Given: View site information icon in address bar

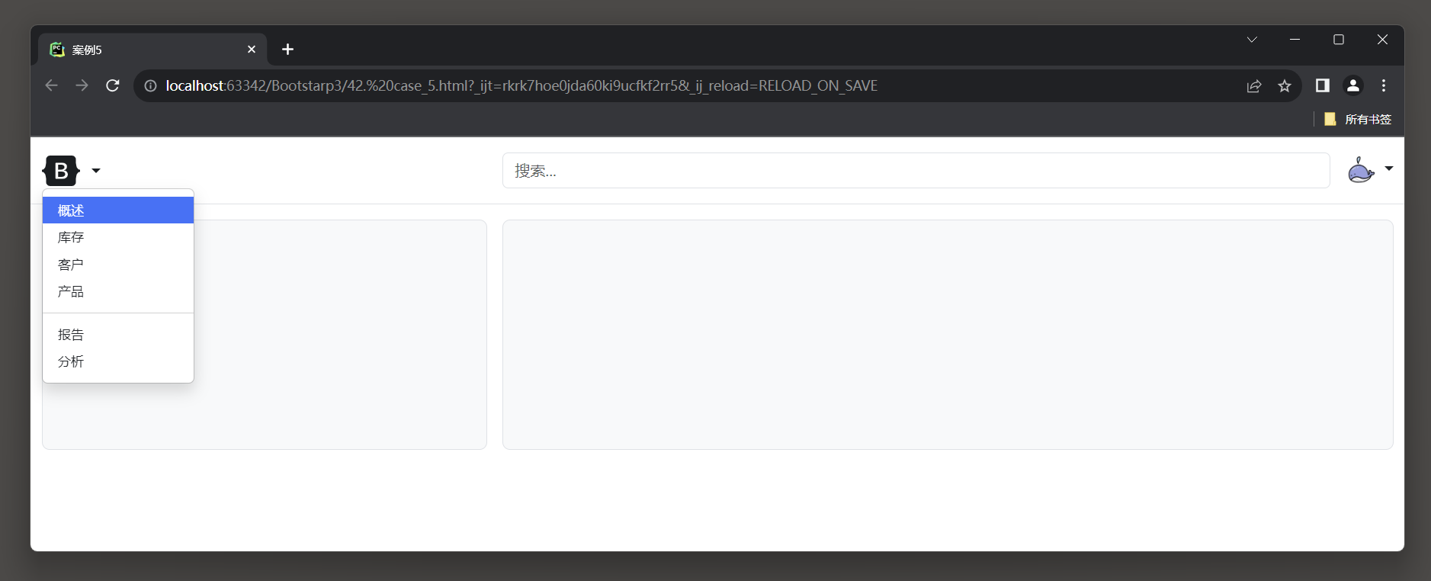Looking at the screenshot, I should [x=150, y=85].
